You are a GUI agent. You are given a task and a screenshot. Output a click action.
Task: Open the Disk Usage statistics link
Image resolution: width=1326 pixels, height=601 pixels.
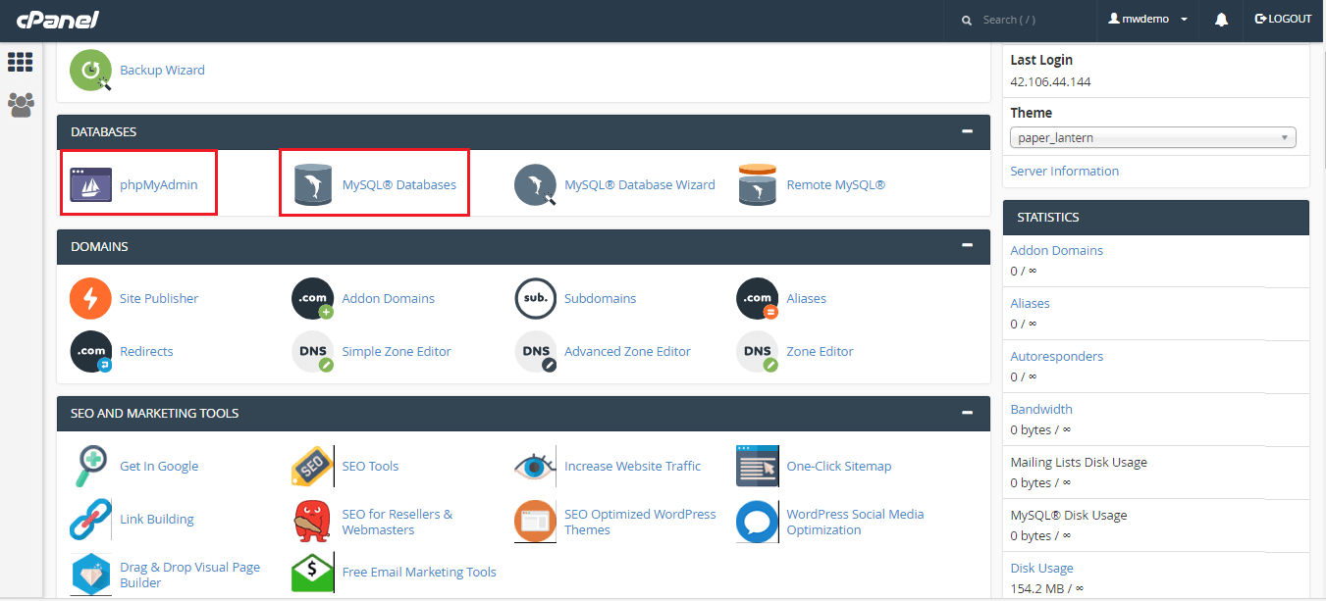pos(1041,568)
